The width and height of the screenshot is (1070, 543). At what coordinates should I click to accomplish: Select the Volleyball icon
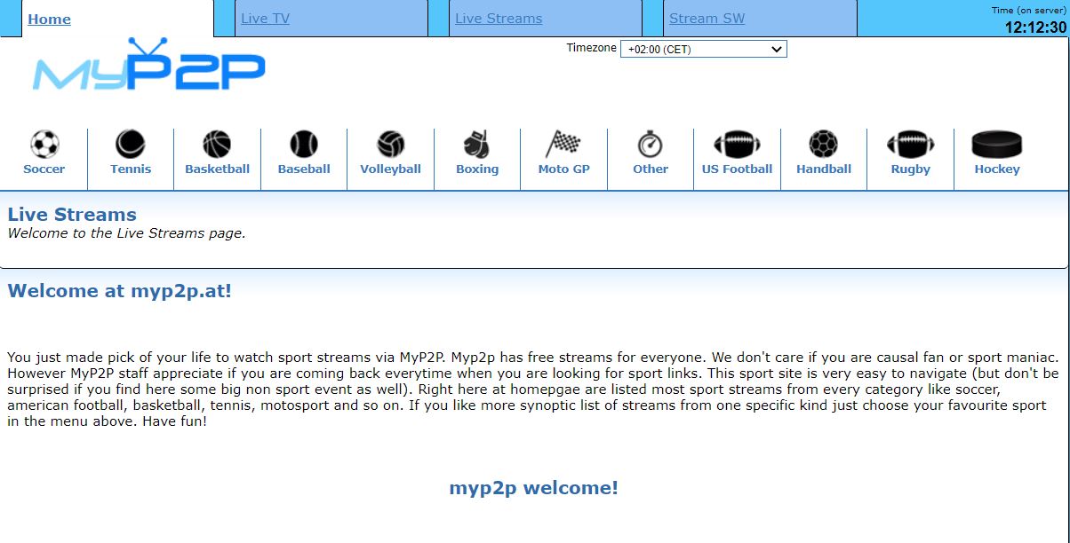tap(390, 144)
